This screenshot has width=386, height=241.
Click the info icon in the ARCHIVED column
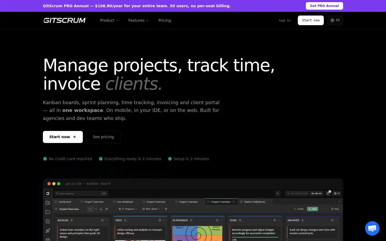(x=332, y=220)
